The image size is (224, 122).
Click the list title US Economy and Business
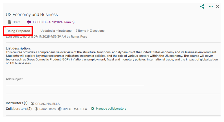point(32,15)
